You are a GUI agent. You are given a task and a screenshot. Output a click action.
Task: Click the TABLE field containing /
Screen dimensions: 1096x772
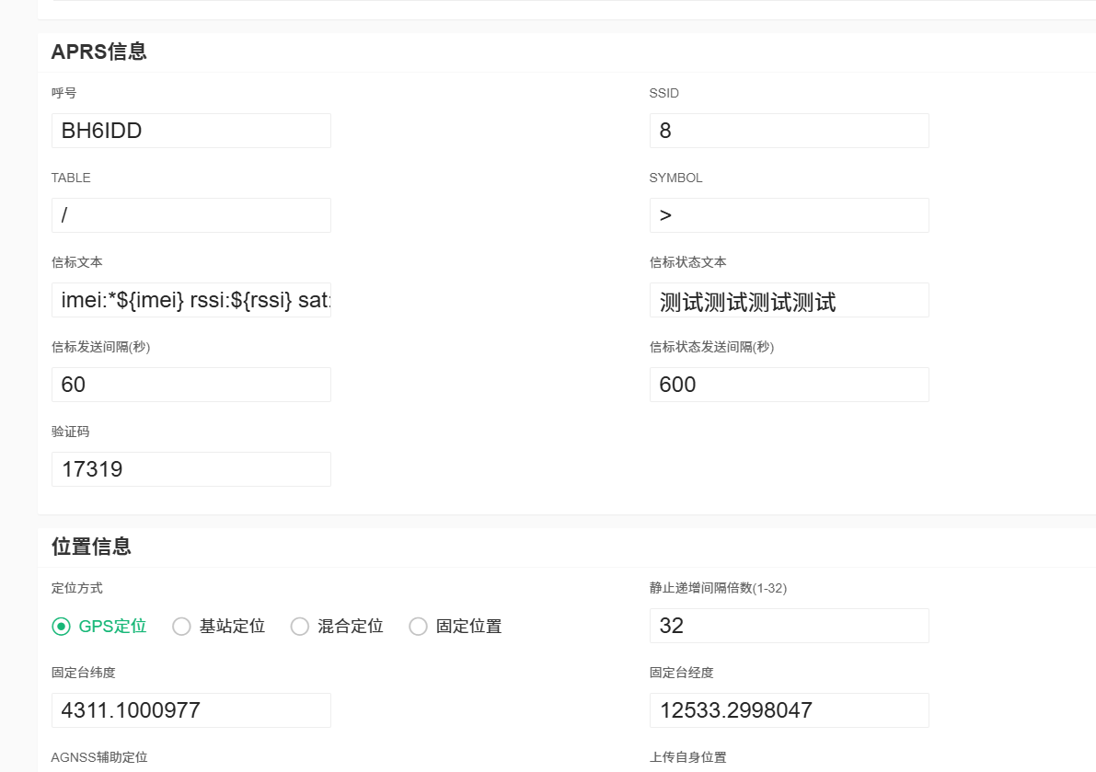[x=190, y=214]
